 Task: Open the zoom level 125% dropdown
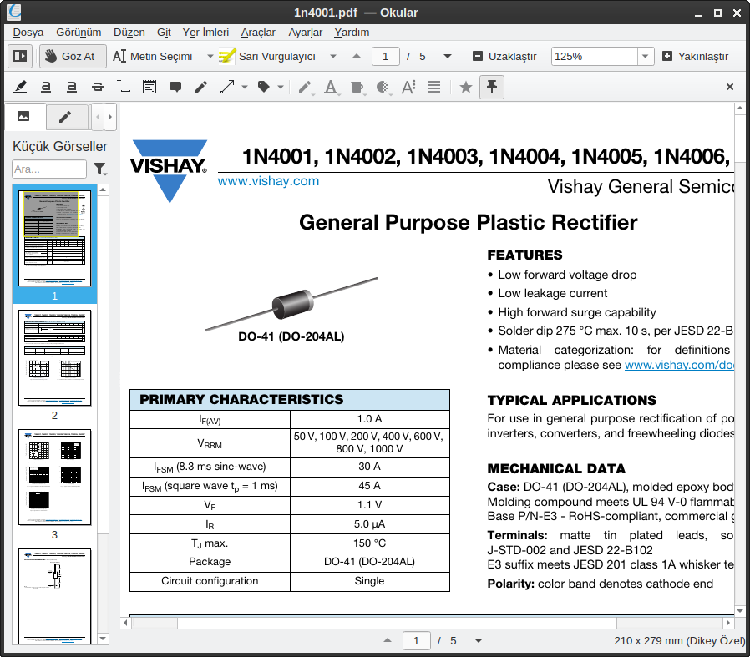click(x=645, y=56)
